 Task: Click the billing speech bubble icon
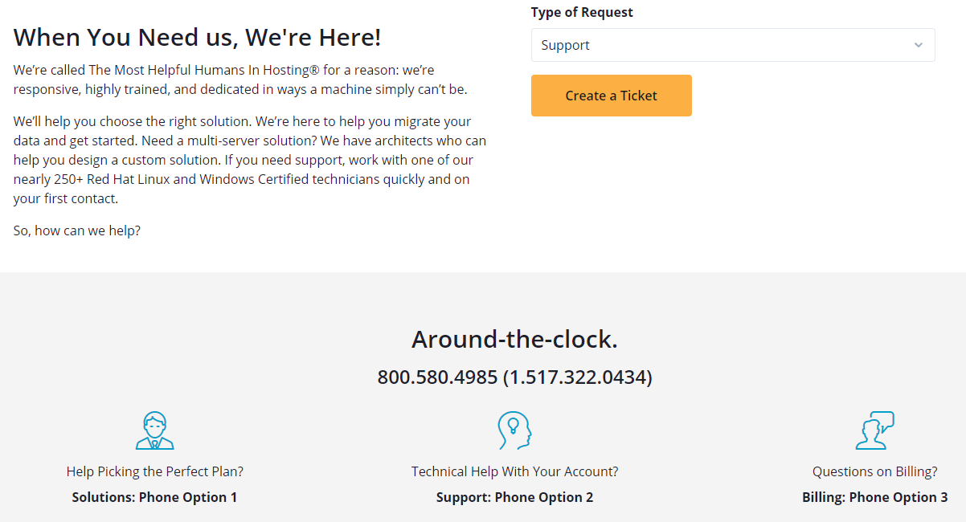tap(874, 430)
